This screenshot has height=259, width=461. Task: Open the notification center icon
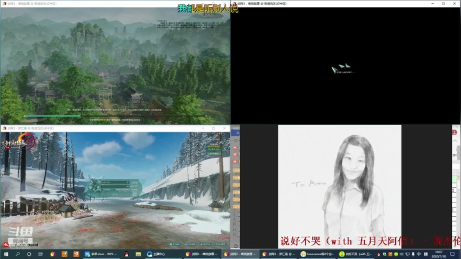pyautogui.click(x=452, y=254)
